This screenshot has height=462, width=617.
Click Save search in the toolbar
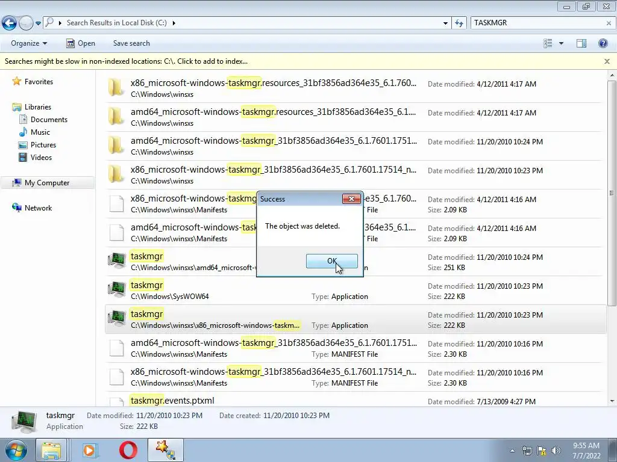(x=131, y=43)
